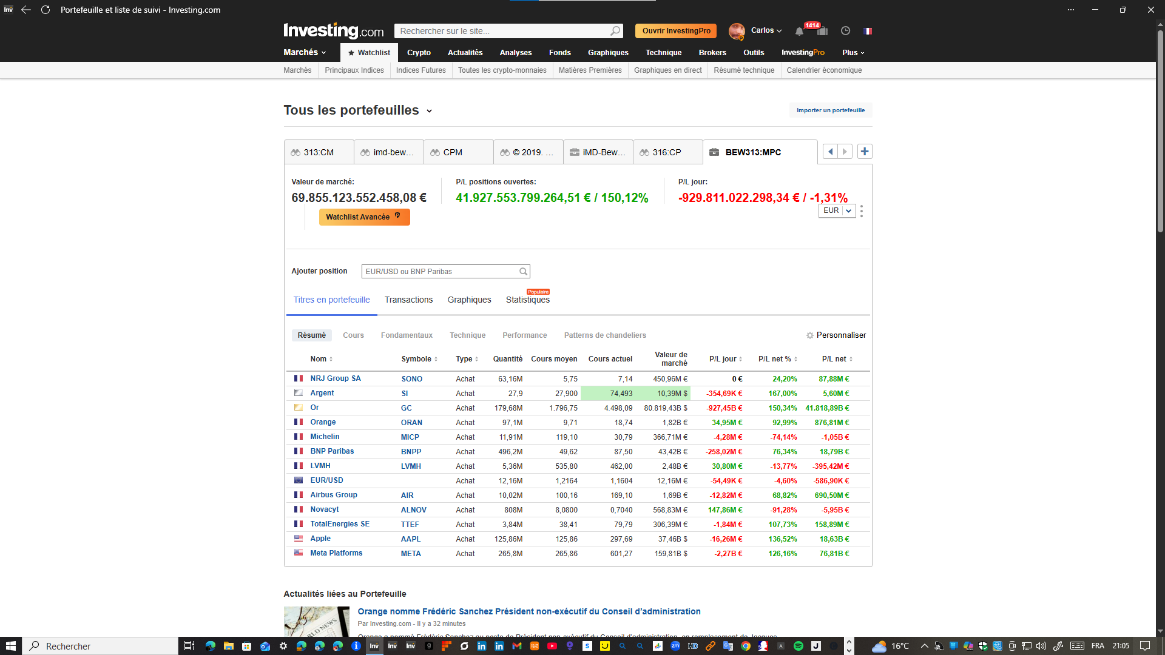Screen dimensions: 1165x655
Task: Open the window's three-dots menu in title bar
Action: click(1071, 10)
